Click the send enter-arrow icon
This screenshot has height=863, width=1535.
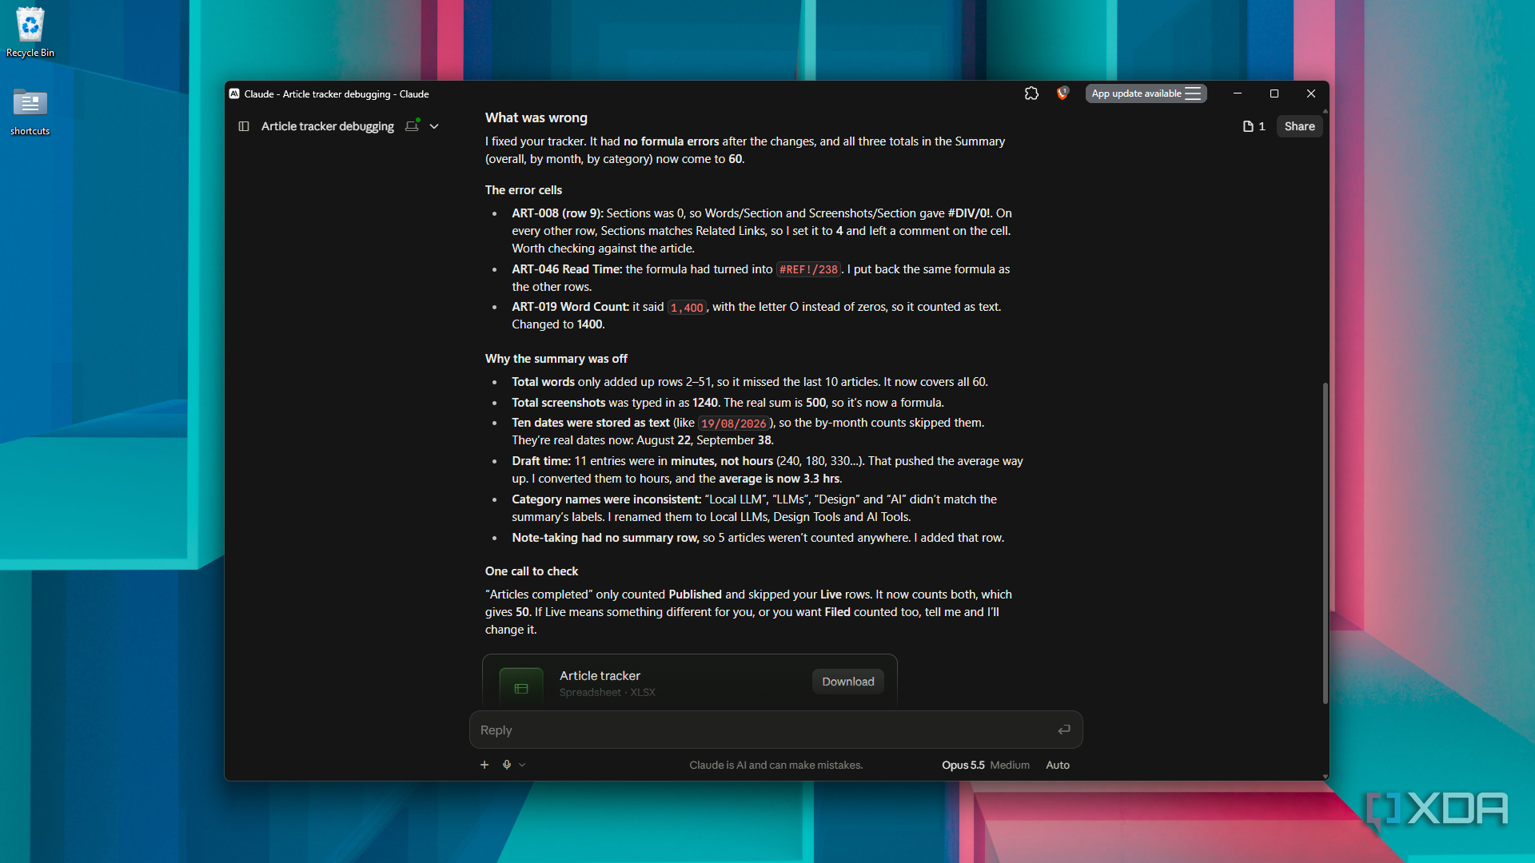[x=1064, y=730]
